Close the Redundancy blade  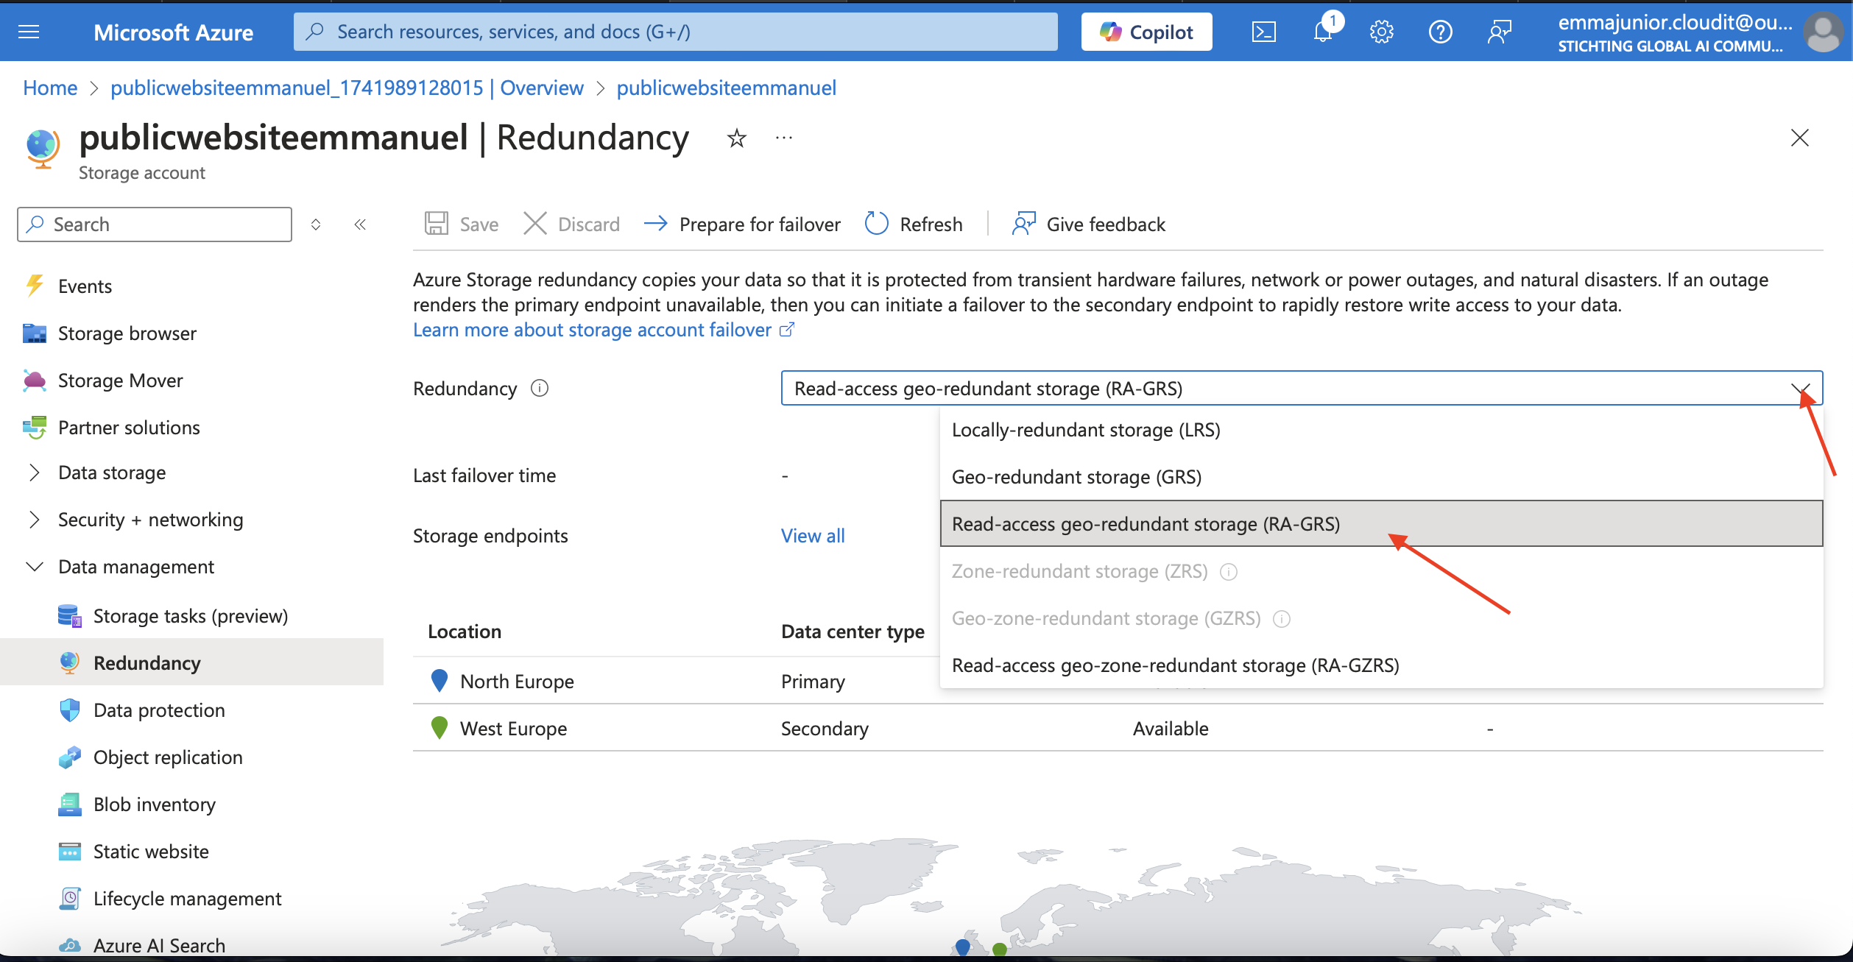(1799, 138)
